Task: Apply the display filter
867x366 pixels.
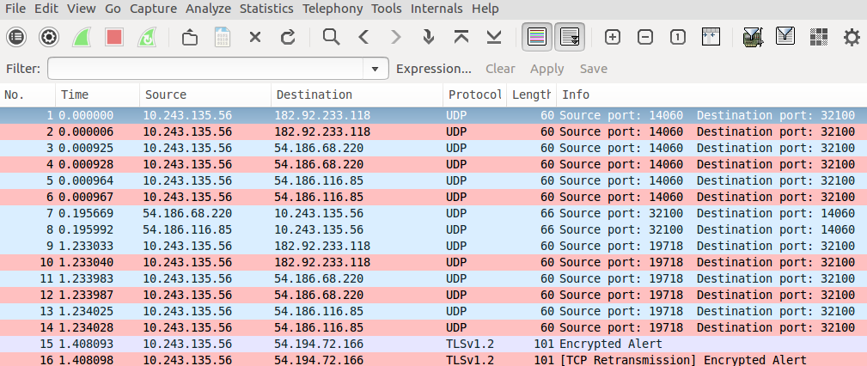Action: tap(546, 69)
